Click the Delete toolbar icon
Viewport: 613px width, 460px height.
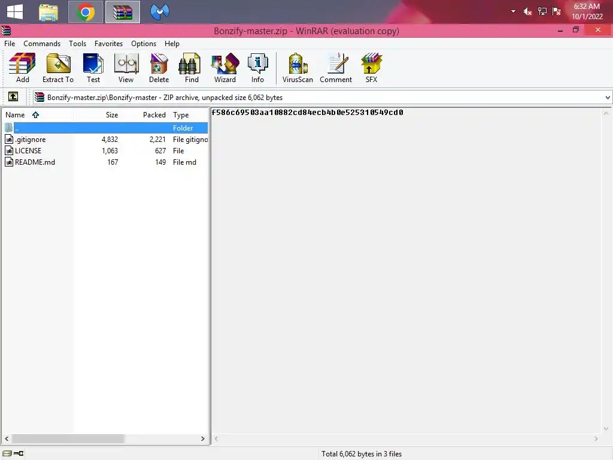pos(159,68)
